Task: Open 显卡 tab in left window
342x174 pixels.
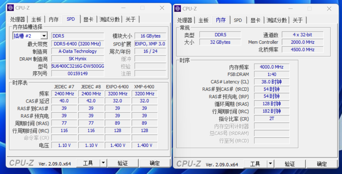Action: pos(88,19)
